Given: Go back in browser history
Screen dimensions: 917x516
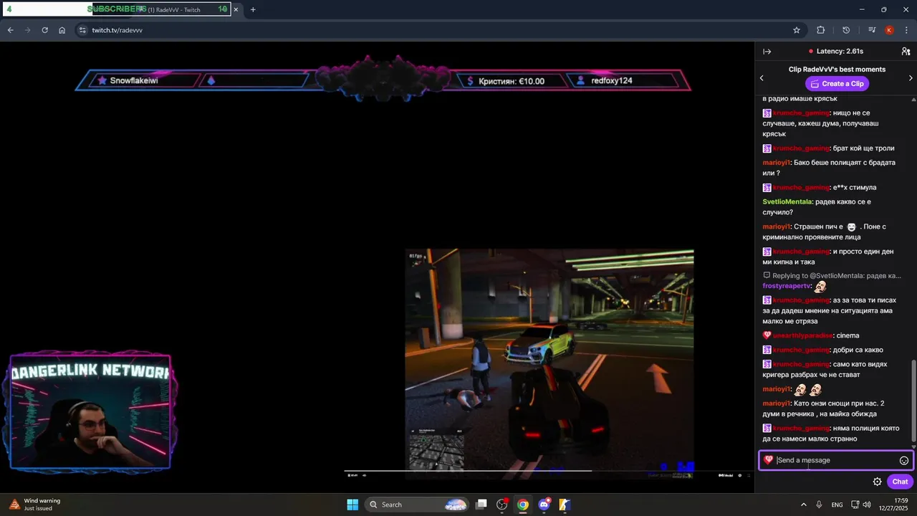Looking at the screenshot, I should 11,30.
